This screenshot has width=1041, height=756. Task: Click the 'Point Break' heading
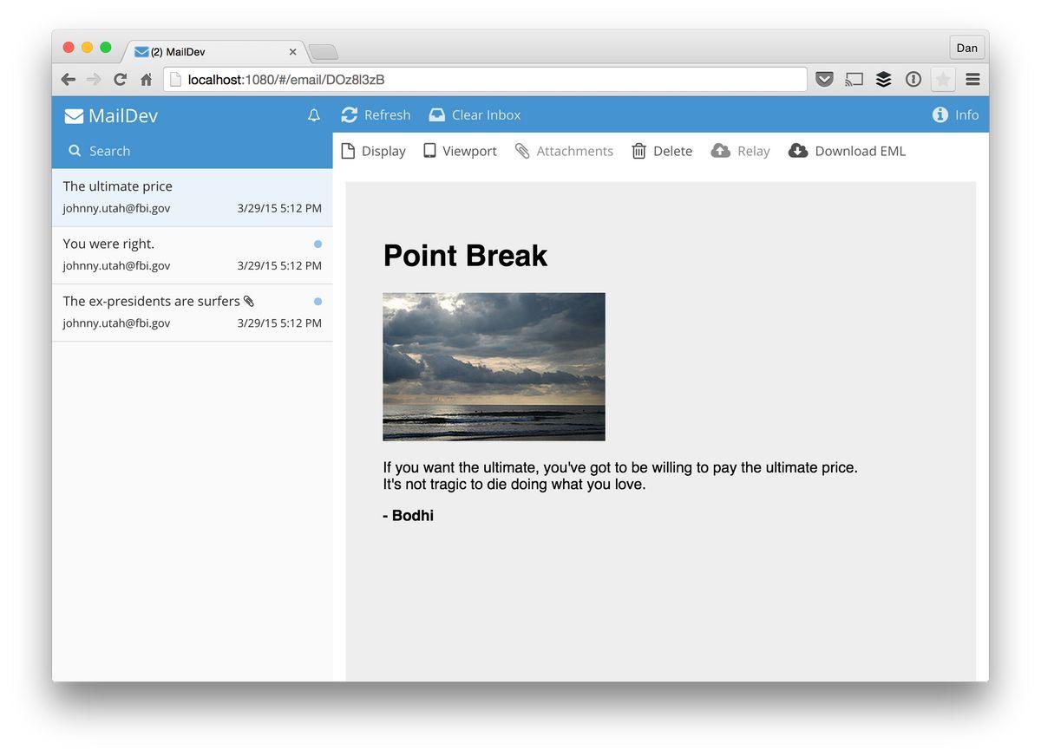point(465,256)
